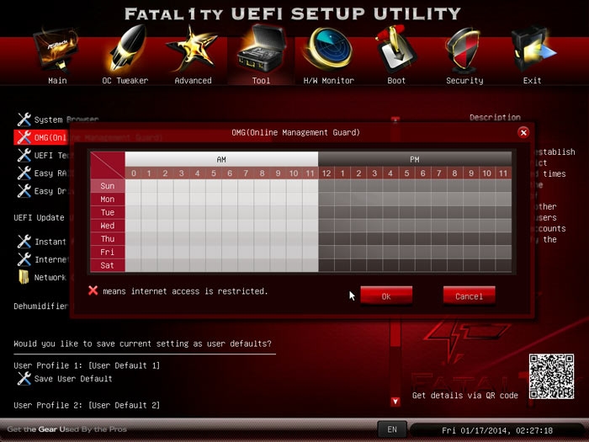Toggle the Sun 0 AM cell
This screenshot has height=442, width=589.
tap(133, 186)
